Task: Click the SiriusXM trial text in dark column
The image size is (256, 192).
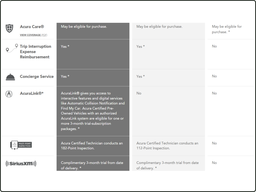Action: click(x=92, y=165)
